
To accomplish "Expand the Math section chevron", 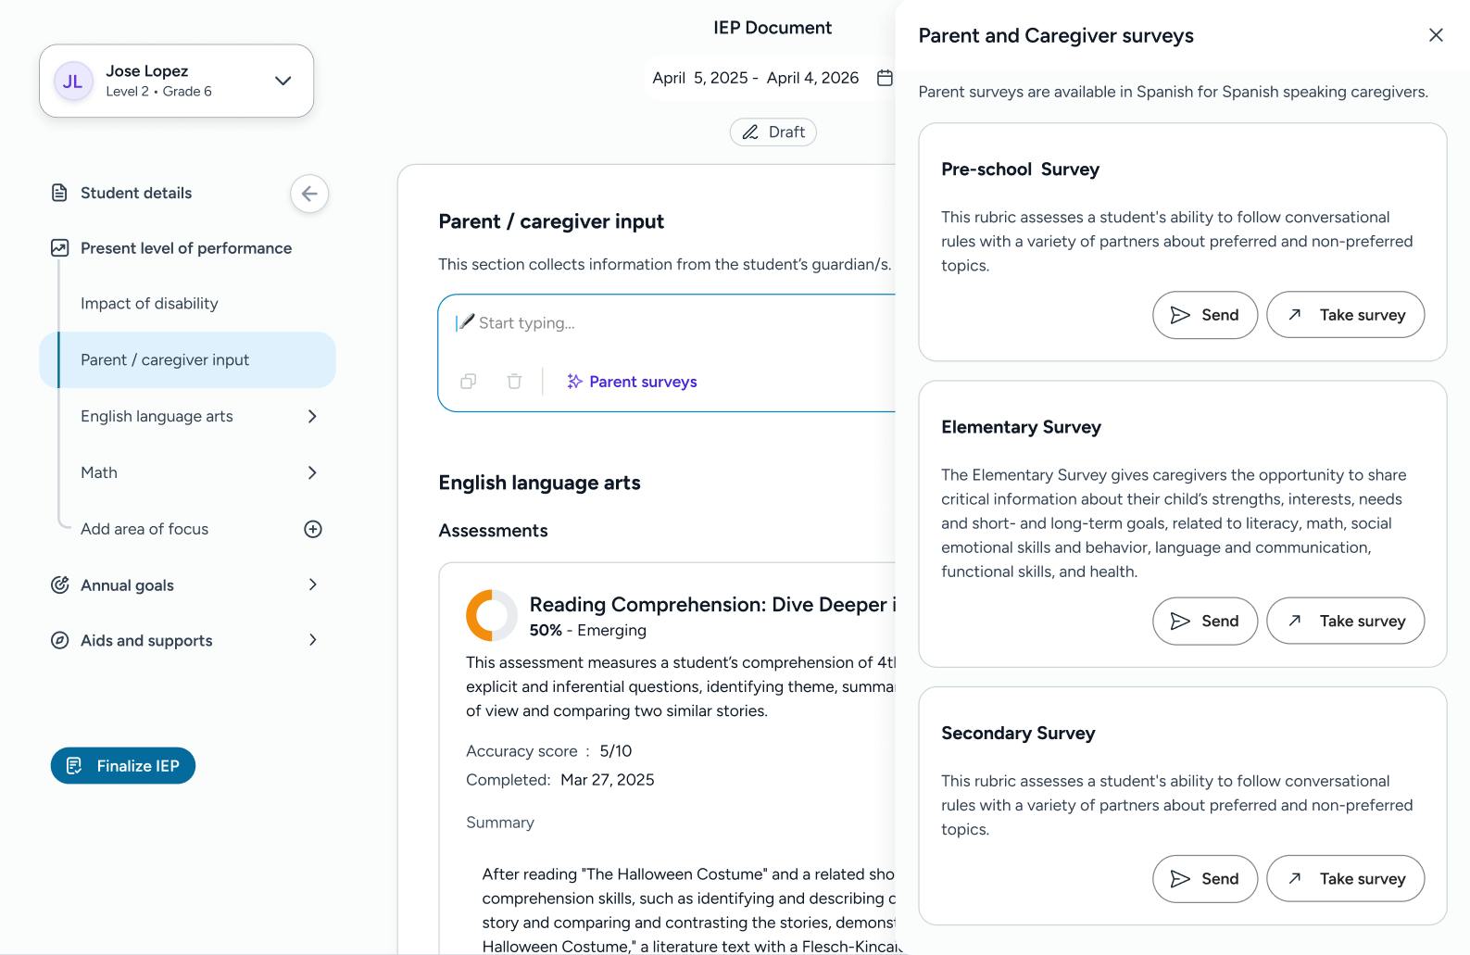I will click(312, 472).
